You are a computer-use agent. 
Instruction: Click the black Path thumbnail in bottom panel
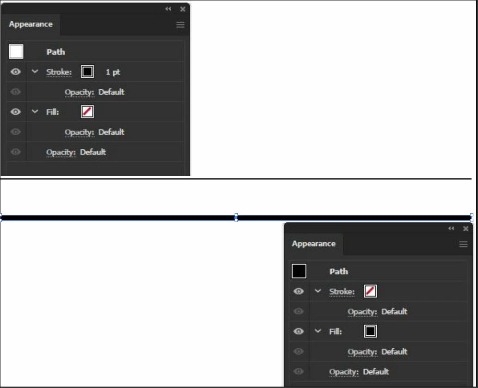299,271
